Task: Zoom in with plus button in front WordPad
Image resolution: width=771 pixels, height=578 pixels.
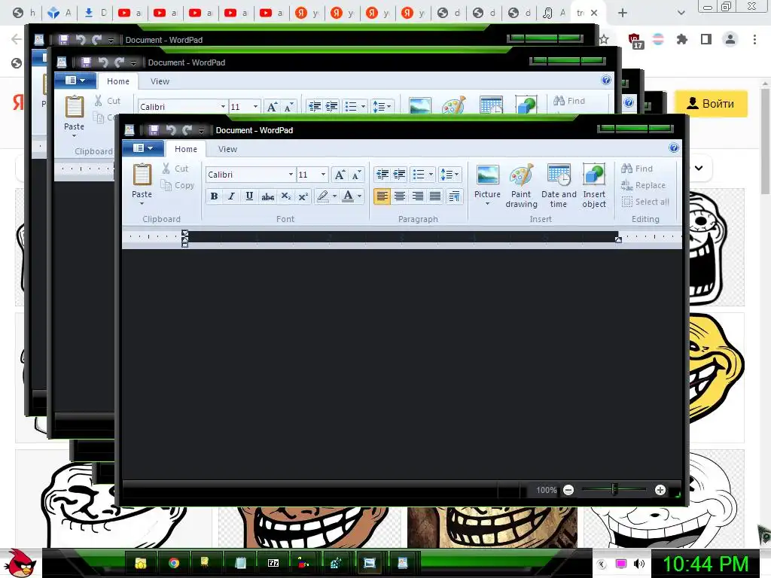Action: [x=660, y=490]
